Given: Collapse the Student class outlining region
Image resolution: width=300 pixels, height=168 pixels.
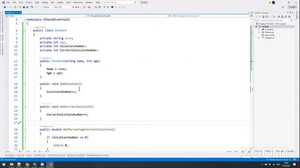Looking at the screenshot, I should point(25,30).
